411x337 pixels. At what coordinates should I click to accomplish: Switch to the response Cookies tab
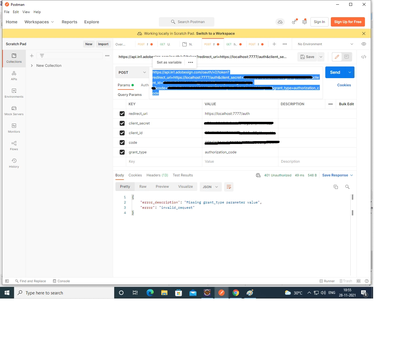pyautogui.click(x=135, y=175)
